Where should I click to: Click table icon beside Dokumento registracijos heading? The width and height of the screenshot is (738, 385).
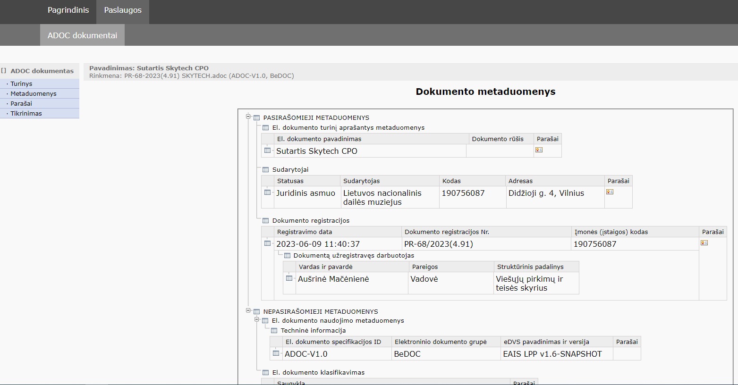point(265,221)
